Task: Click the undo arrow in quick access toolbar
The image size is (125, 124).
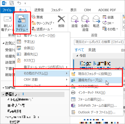Action: click(19, 3)
